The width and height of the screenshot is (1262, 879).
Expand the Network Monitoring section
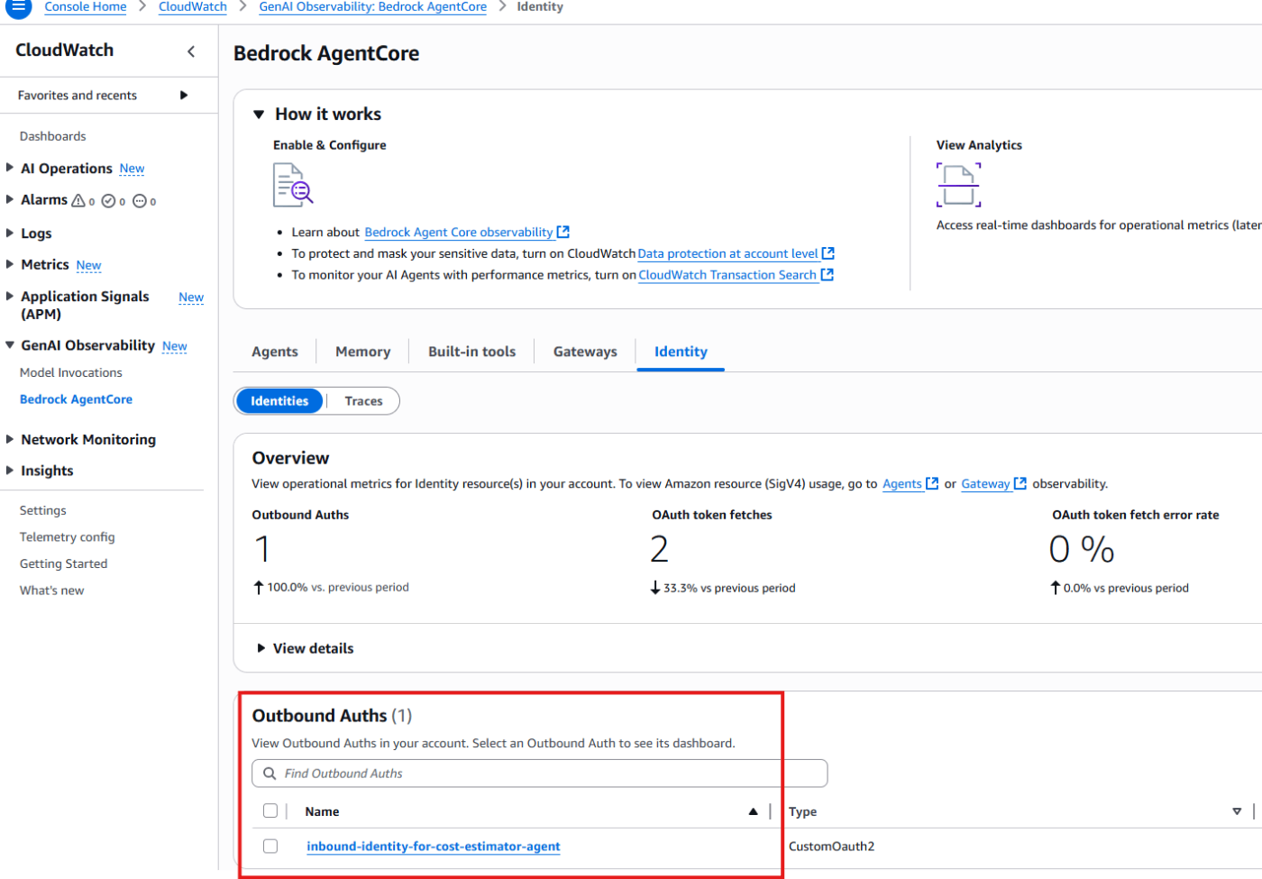(10, 439)
